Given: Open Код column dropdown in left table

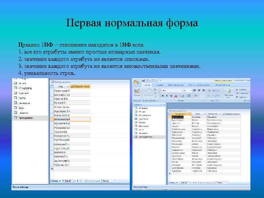Looking at the screenshot, I should (69, 87).
